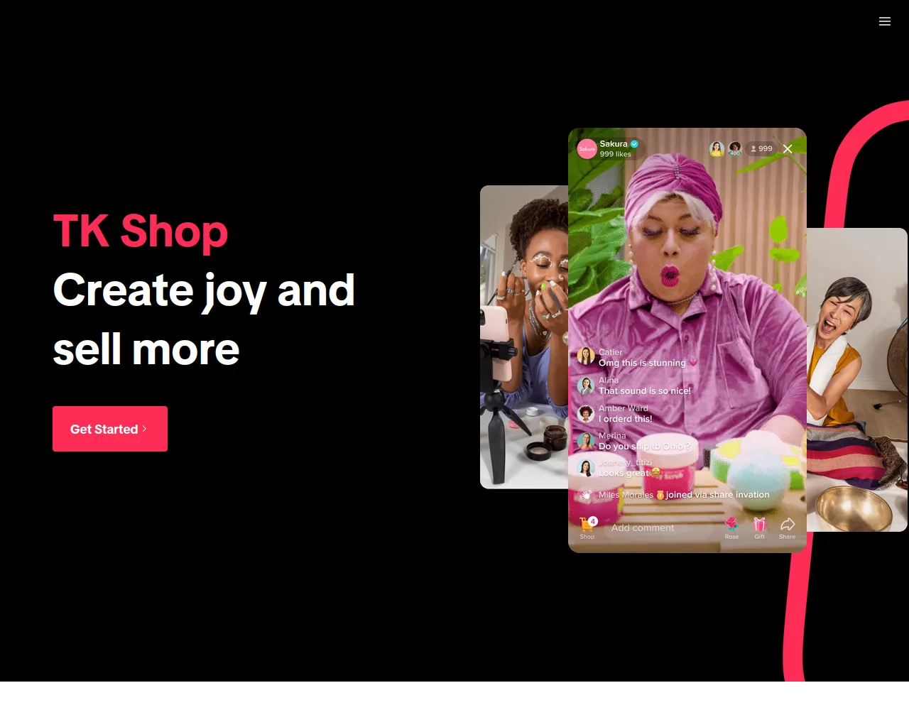Click the Share arrow icon
The width and height of the screenshot is (909, 727).
tap(788, 524)
